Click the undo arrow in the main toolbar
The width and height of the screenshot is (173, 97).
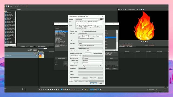(x=19, y=6)
